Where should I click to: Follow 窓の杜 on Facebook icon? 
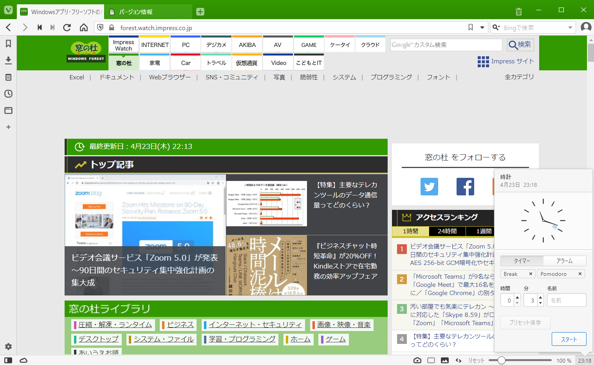(x=465, y=186)
